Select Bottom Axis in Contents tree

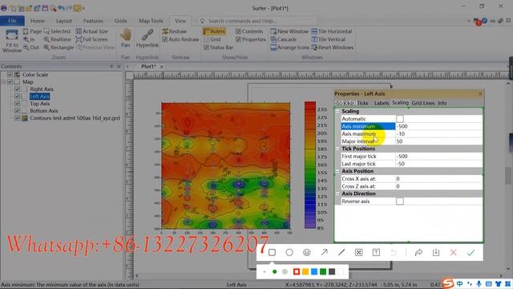[44, 111]
